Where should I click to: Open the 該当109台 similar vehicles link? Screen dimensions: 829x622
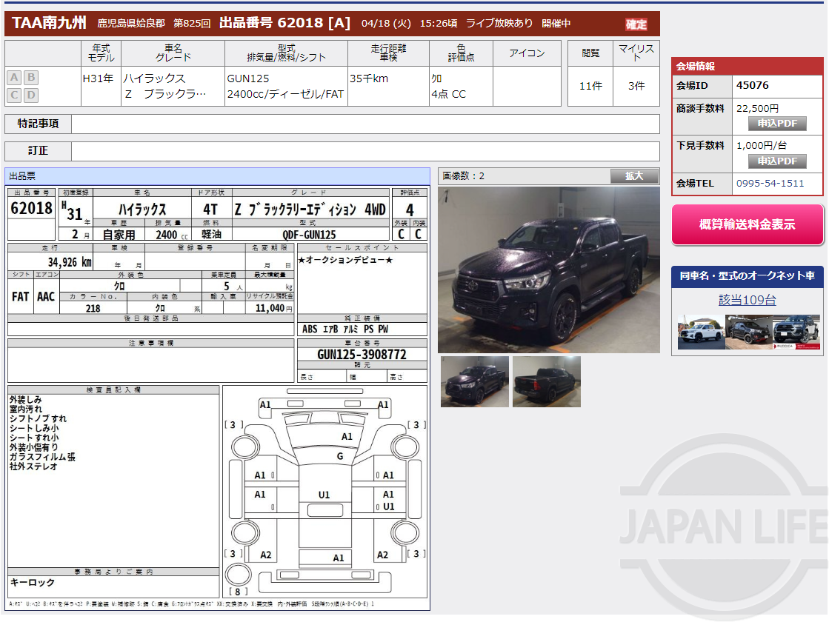[748, 301]
